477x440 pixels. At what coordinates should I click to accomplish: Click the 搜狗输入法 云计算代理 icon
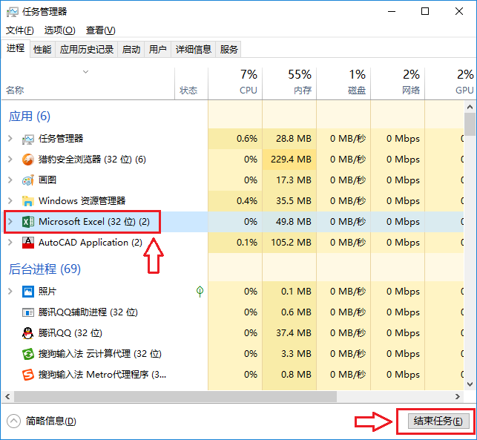28,354
